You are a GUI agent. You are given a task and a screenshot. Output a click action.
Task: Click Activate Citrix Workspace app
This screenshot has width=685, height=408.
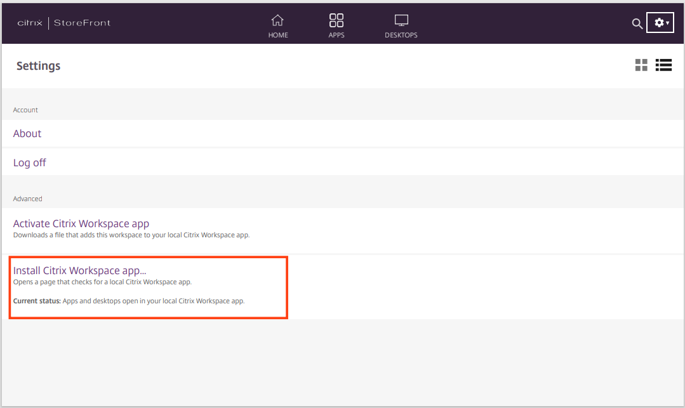coord(81,223)
